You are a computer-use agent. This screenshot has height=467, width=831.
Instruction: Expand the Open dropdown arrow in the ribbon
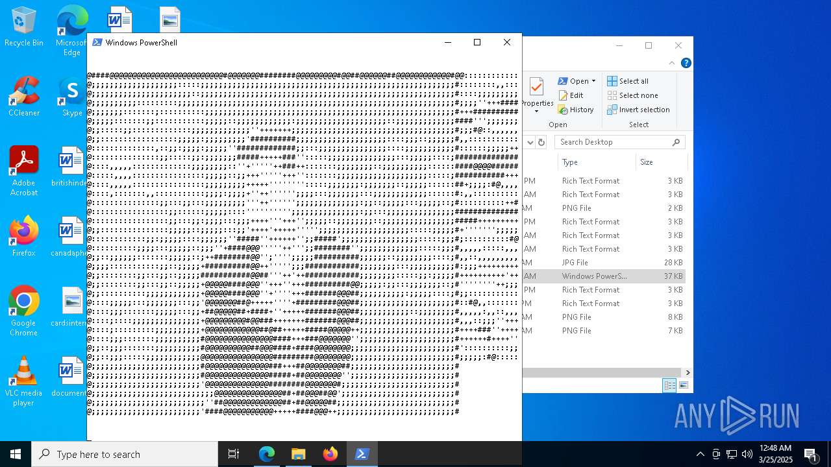coord(593,81)
